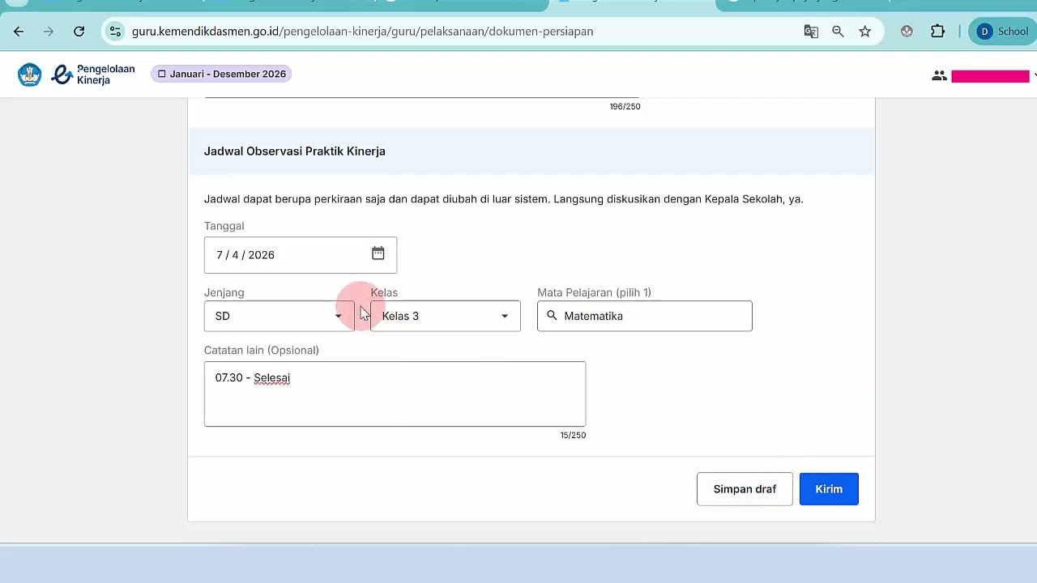Reload the page with the refresh icon

[79, 32]
